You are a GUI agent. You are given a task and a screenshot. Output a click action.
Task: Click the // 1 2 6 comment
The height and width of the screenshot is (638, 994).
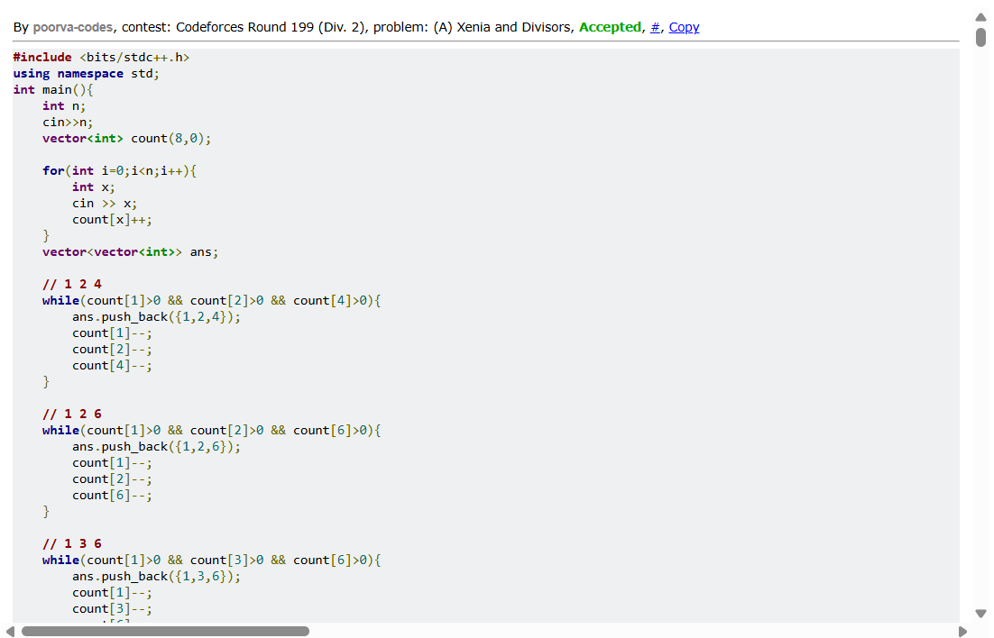click(x=72, y=414)
